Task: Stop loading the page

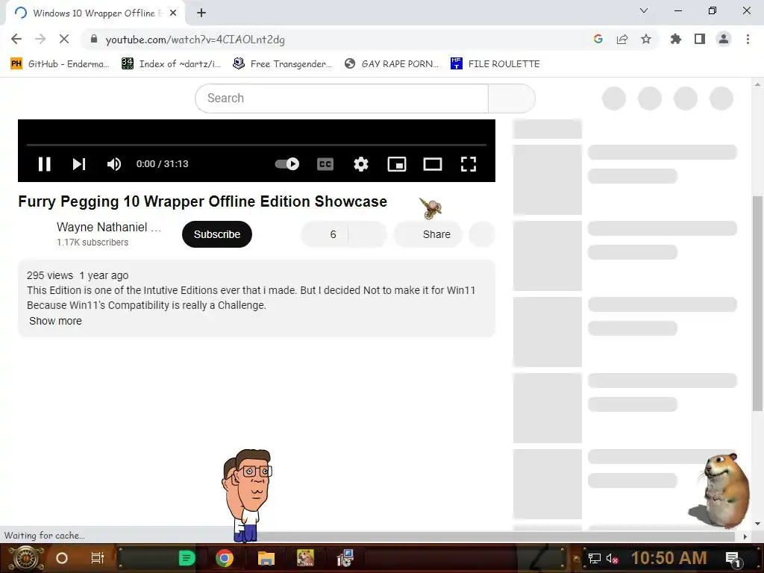Action: click(x=64, y=39)
